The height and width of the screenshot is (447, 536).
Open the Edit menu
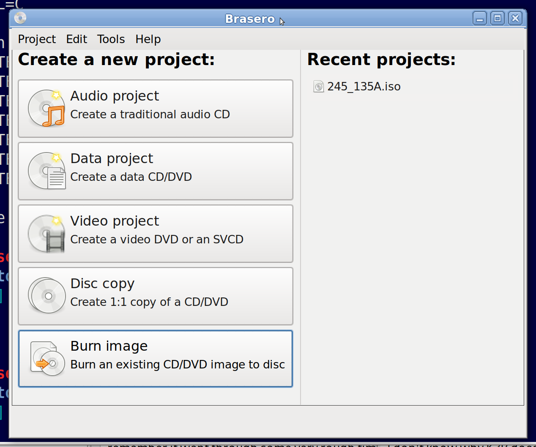[77, 39]
